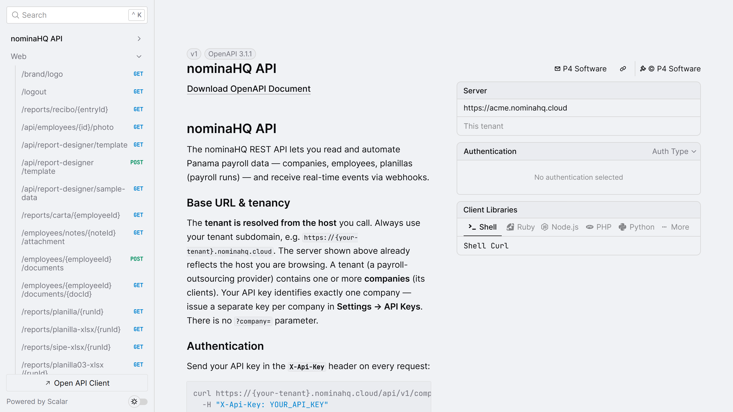733x412 pixels.
Task: Switch to the Node.js client tab
Action: 560,227
